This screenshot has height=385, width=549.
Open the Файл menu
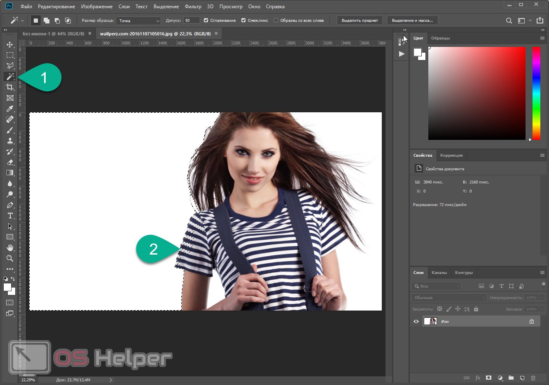tap(26, 7)
